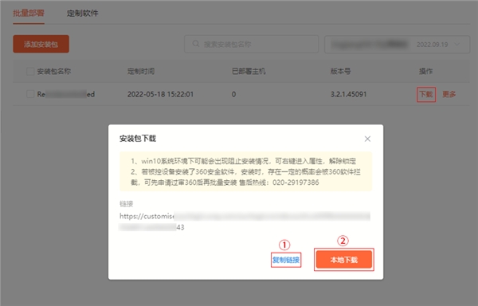Click the 复制链接 button
This screenshot has height=306, width=478.
[286, 260]
